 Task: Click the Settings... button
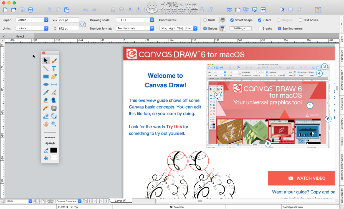tap(241, 28)
